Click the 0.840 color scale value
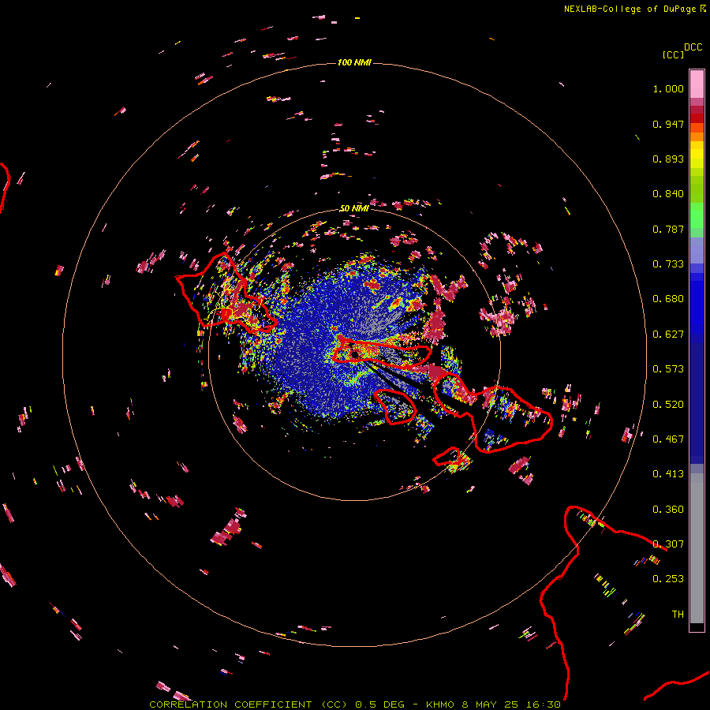The image size is (710, 710). tap(668, 194)
